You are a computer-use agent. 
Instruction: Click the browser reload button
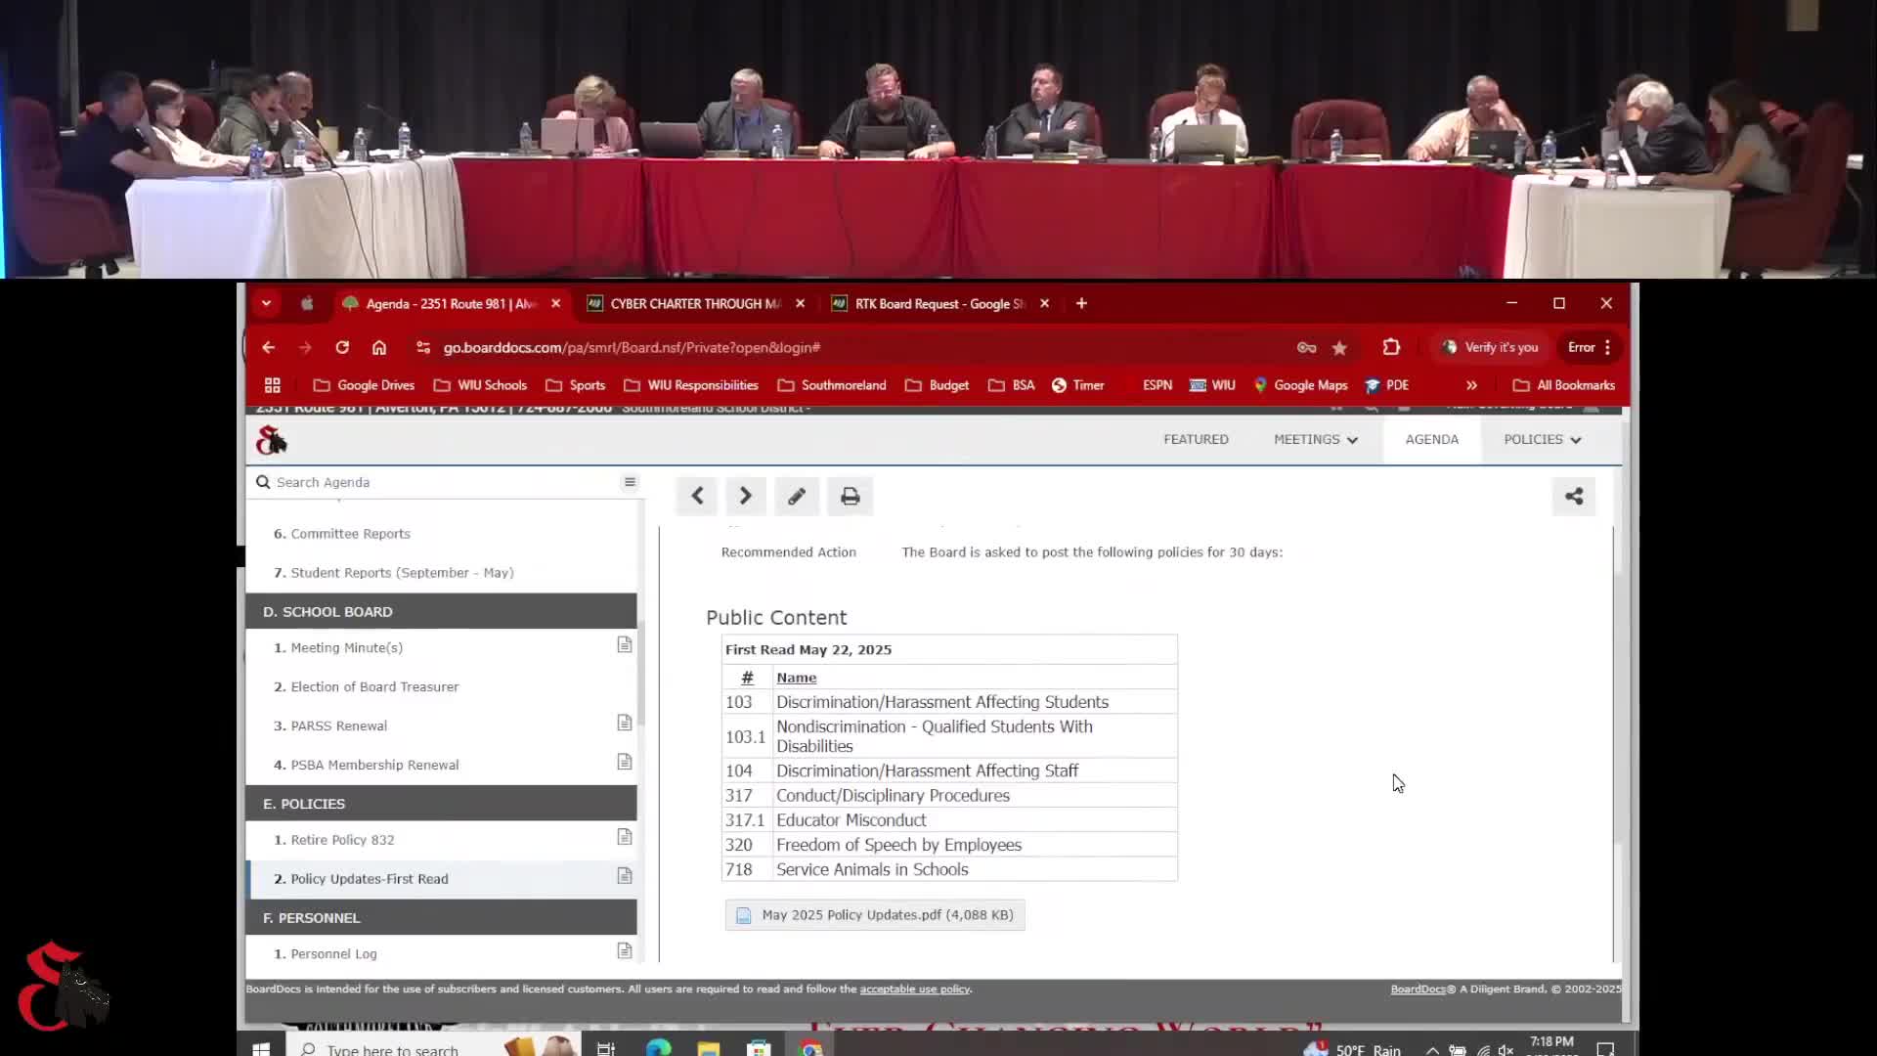[342, 347]
